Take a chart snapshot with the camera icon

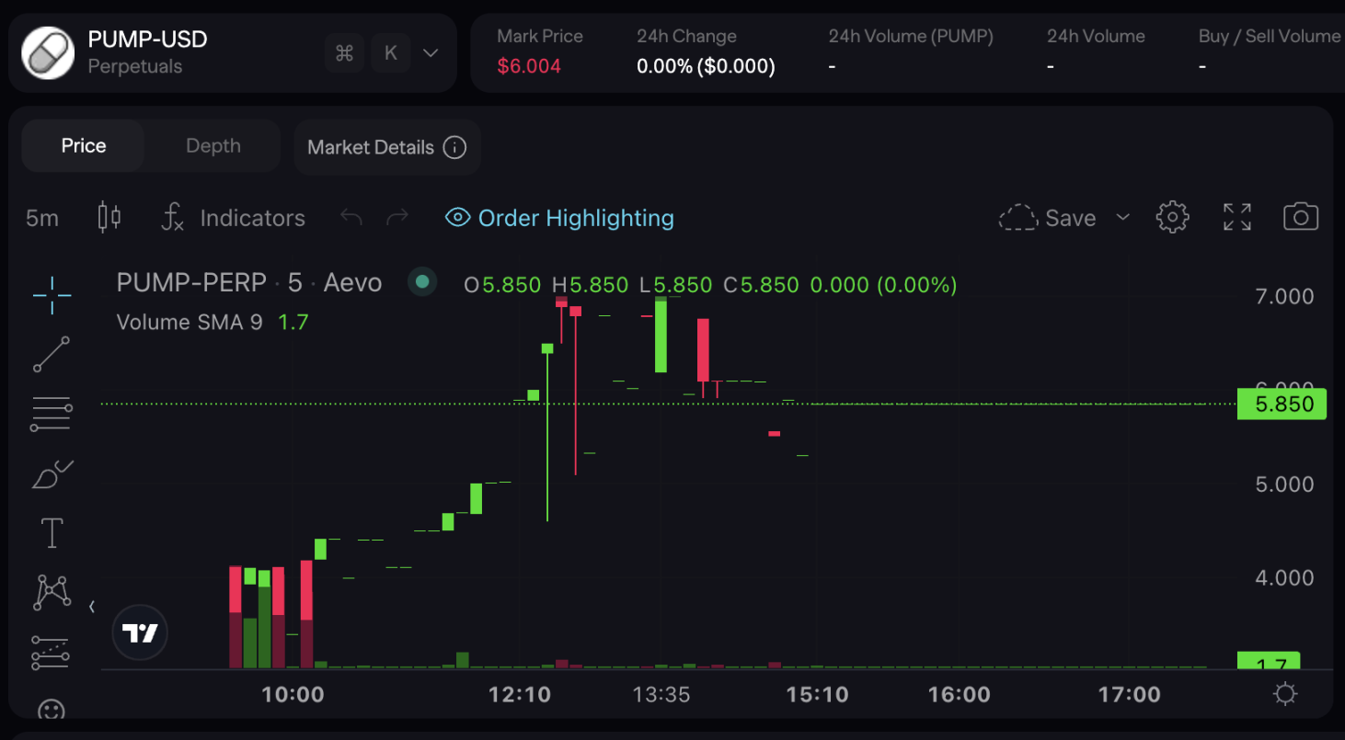pyautogui.click(x=1300, y=217)
